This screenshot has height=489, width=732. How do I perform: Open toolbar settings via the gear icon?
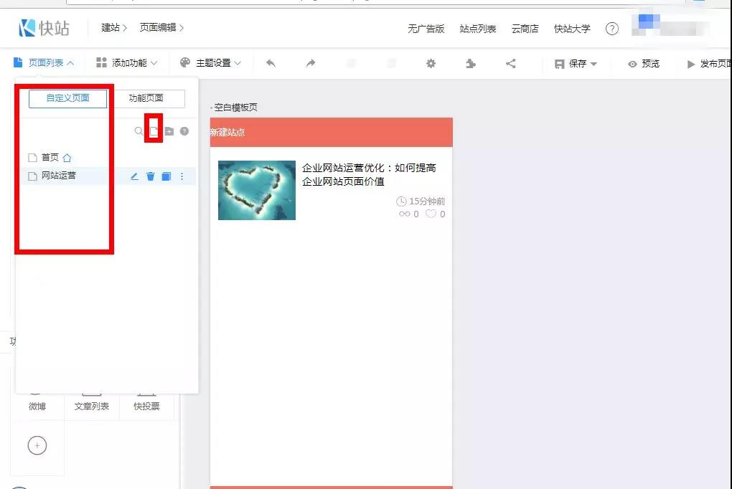pos(431,63)
